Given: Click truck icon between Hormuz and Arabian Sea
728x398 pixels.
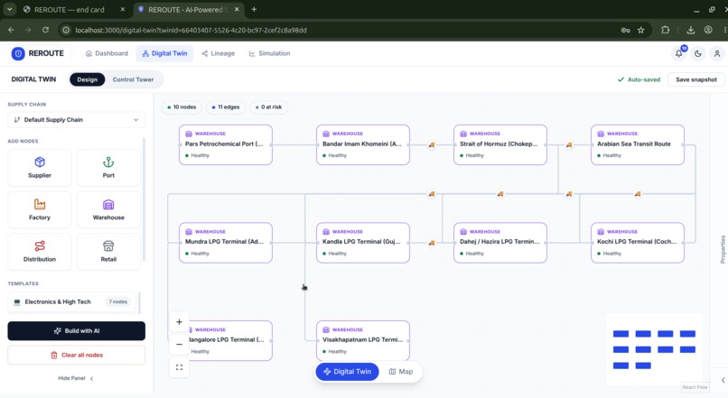Looking at the screenshot, I should pos(569,144).
